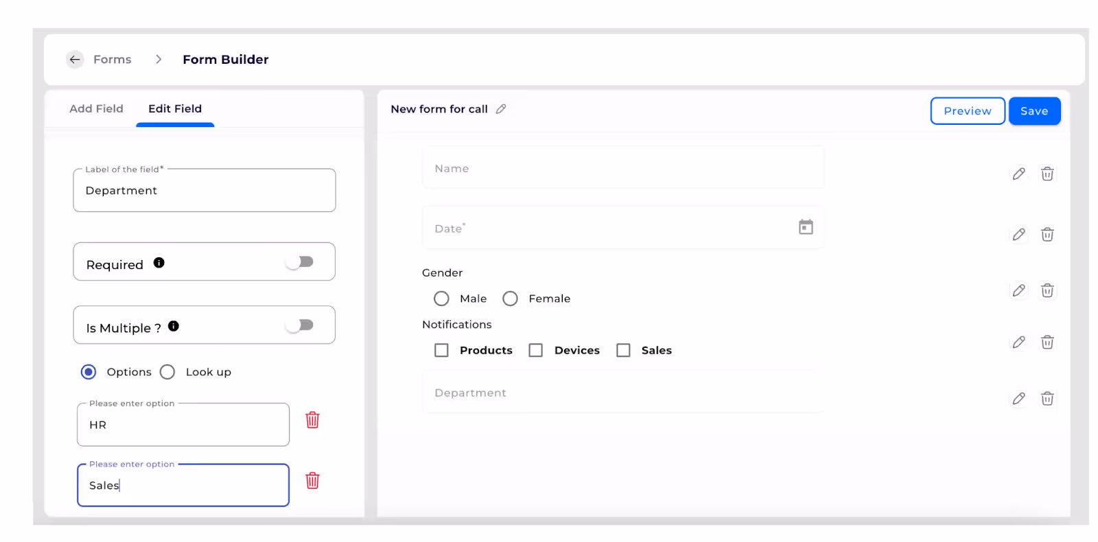Switch to the Add Field tab
The height and width of the screenshot is (542, 1098).
(x=96, y=108)
